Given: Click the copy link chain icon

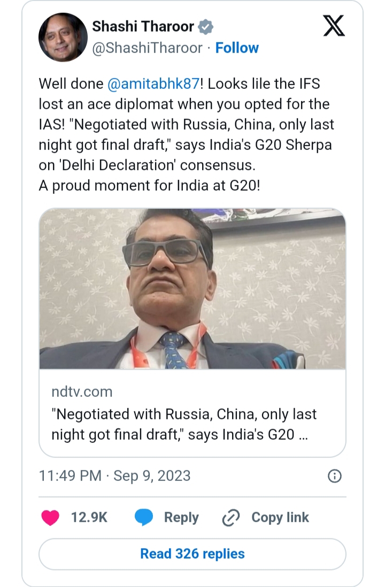Looking at the screenshot, I should 232,517.
